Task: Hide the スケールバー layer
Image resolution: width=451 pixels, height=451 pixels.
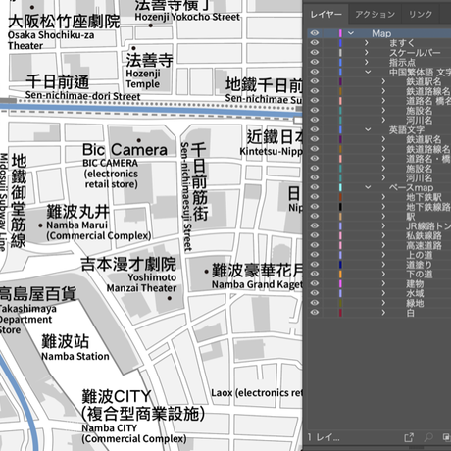Action: (315, 53)
